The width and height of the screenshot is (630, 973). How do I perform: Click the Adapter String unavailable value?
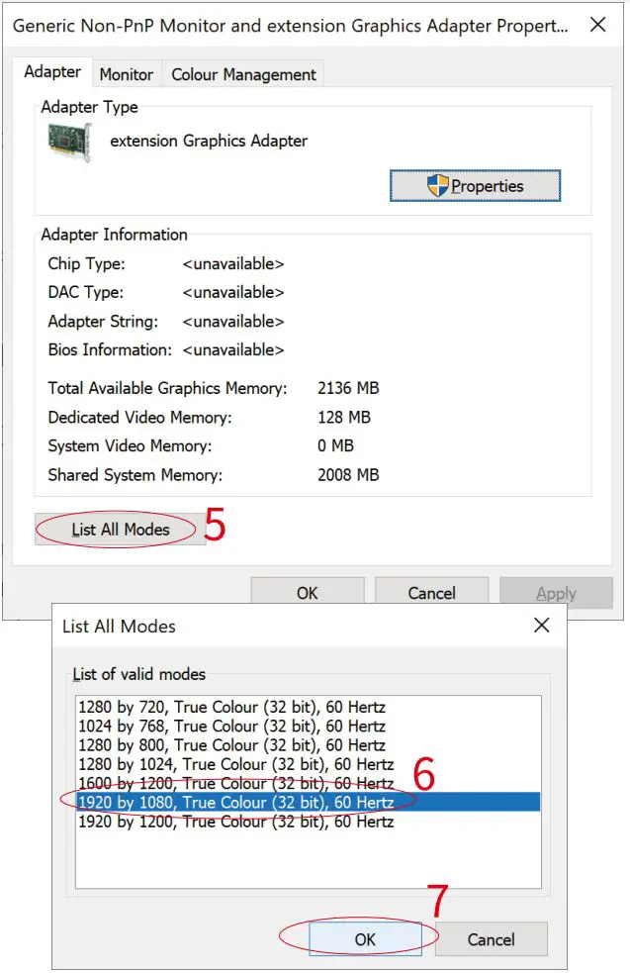pos(233,322)
